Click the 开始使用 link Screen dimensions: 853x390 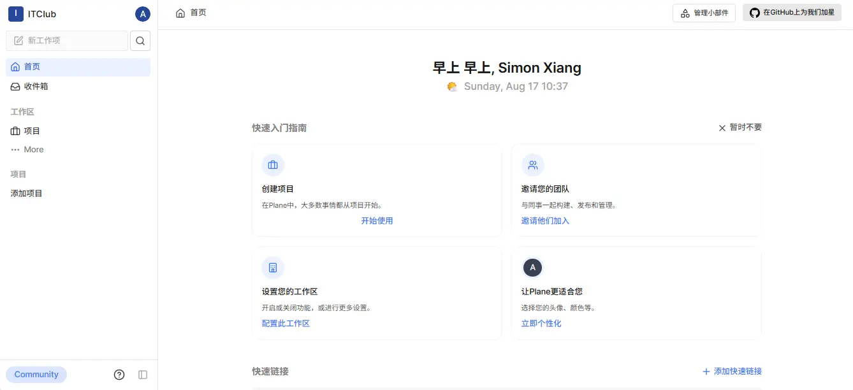(x=377, y=220)
